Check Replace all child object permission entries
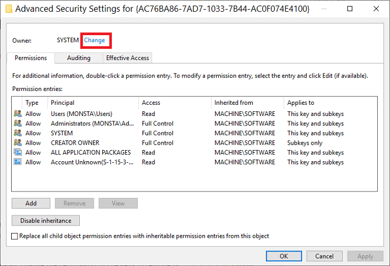The width and height of the screenshot is (390, 266). pyautogui.click(x=15, y=236)
